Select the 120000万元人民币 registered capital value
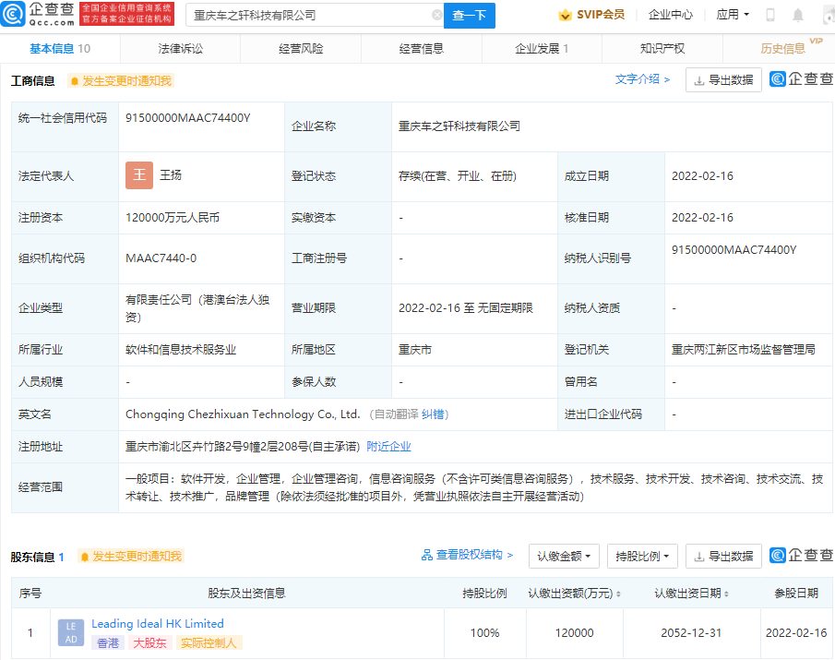Viewport: 835px width, 660px height. (x=173, y=218)
